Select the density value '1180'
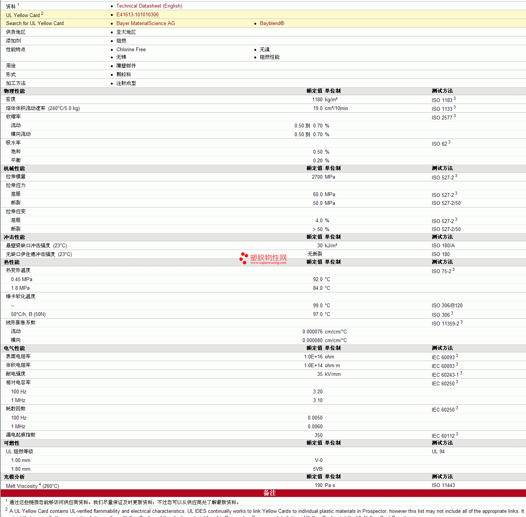 coord(317,100)
